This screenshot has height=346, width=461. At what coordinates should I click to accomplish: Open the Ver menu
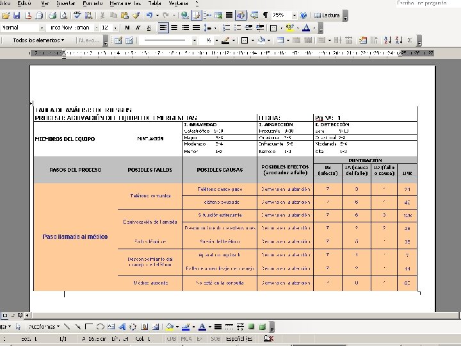pyautogui.click(x=45, y=4)
